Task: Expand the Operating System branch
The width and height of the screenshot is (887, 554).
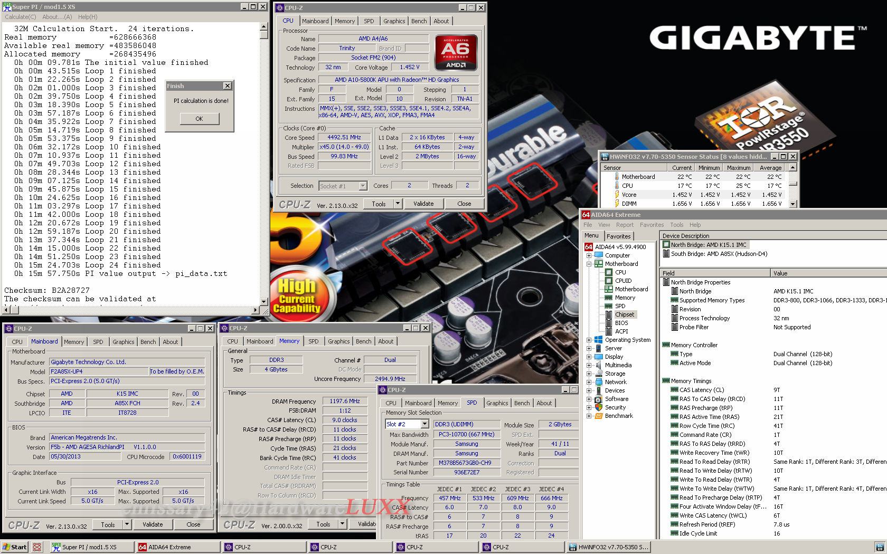Action: tap(589, 340)
